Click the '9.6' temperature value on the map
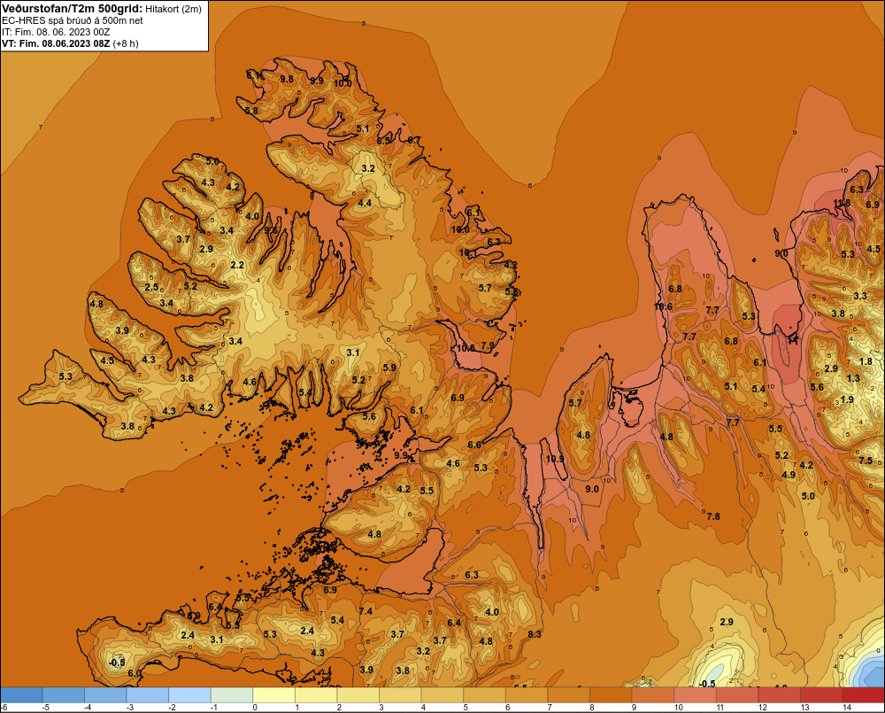The image size is (885, 713). [x=272, y=230]
